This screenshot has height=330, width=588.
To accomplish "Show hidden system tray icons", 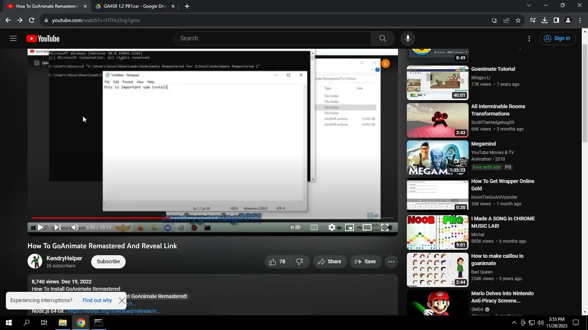I will [x=514, y=323].
